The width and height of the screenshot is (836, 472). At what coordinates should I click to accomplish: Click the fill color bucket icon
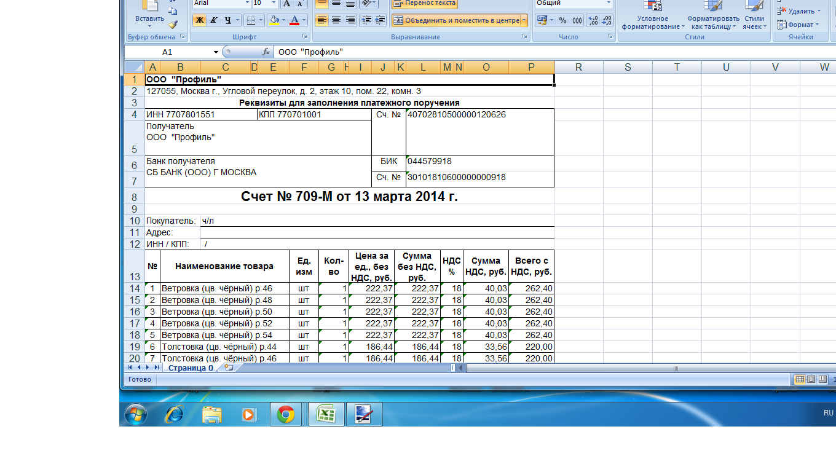click(x=274, y=20)
